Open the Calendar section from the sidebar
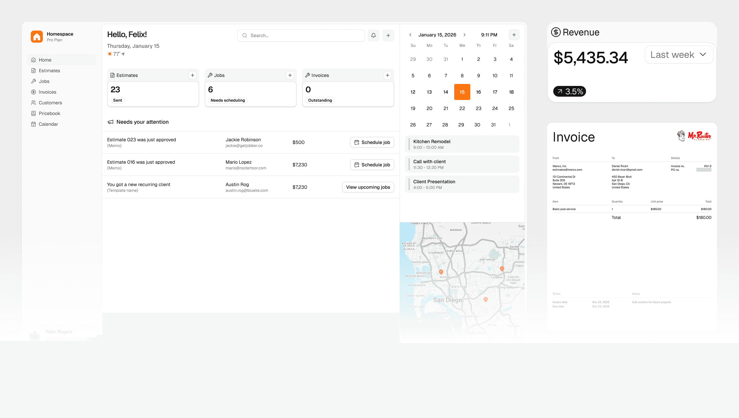Screen dimensions: 739x418 (49, 124)
